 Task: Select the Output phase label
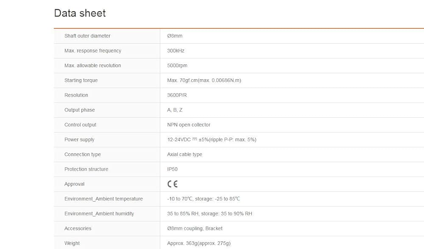[x=80, y=110]
